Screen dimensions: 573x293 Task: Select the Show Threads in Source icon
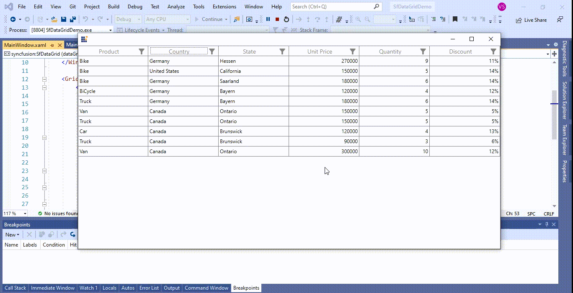pyautogui.click(x=338, y=19)
